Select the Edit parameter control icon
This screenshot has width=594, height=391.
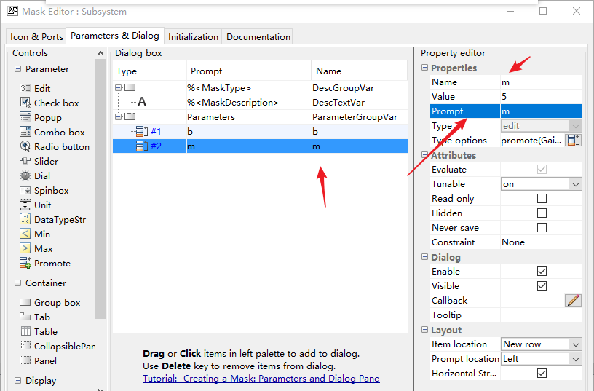coord(25,88)
